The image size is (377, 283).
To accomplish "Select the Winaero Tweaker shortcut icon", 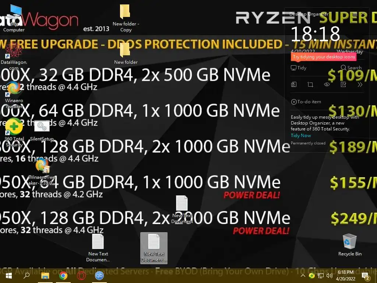I will point(14,95).
